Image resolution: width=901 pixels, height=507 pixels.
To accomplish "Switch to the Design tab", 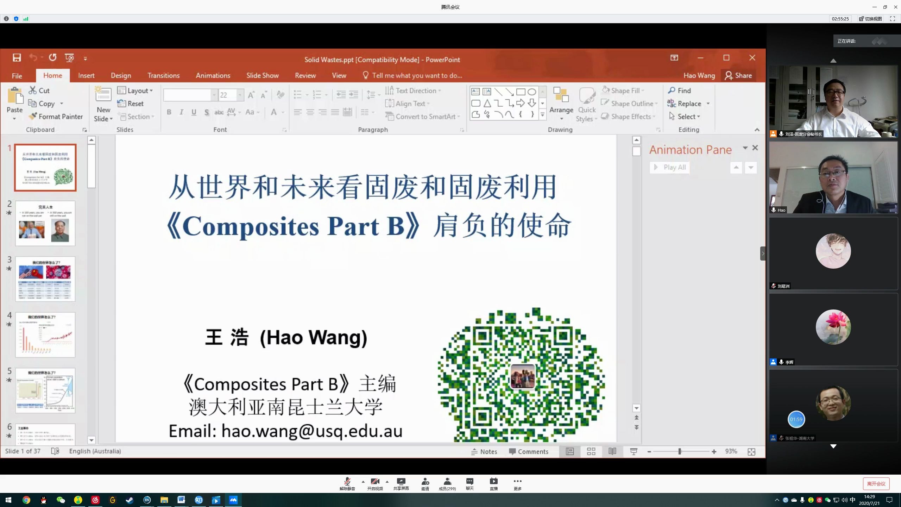I will pyautogui.click(x=121, y=76).
